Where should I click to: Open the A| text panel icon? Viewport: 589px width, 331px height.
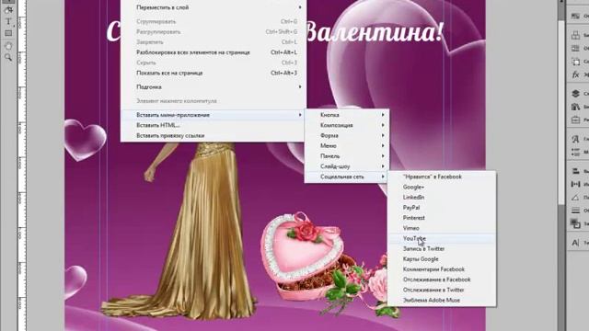point(575,243)
